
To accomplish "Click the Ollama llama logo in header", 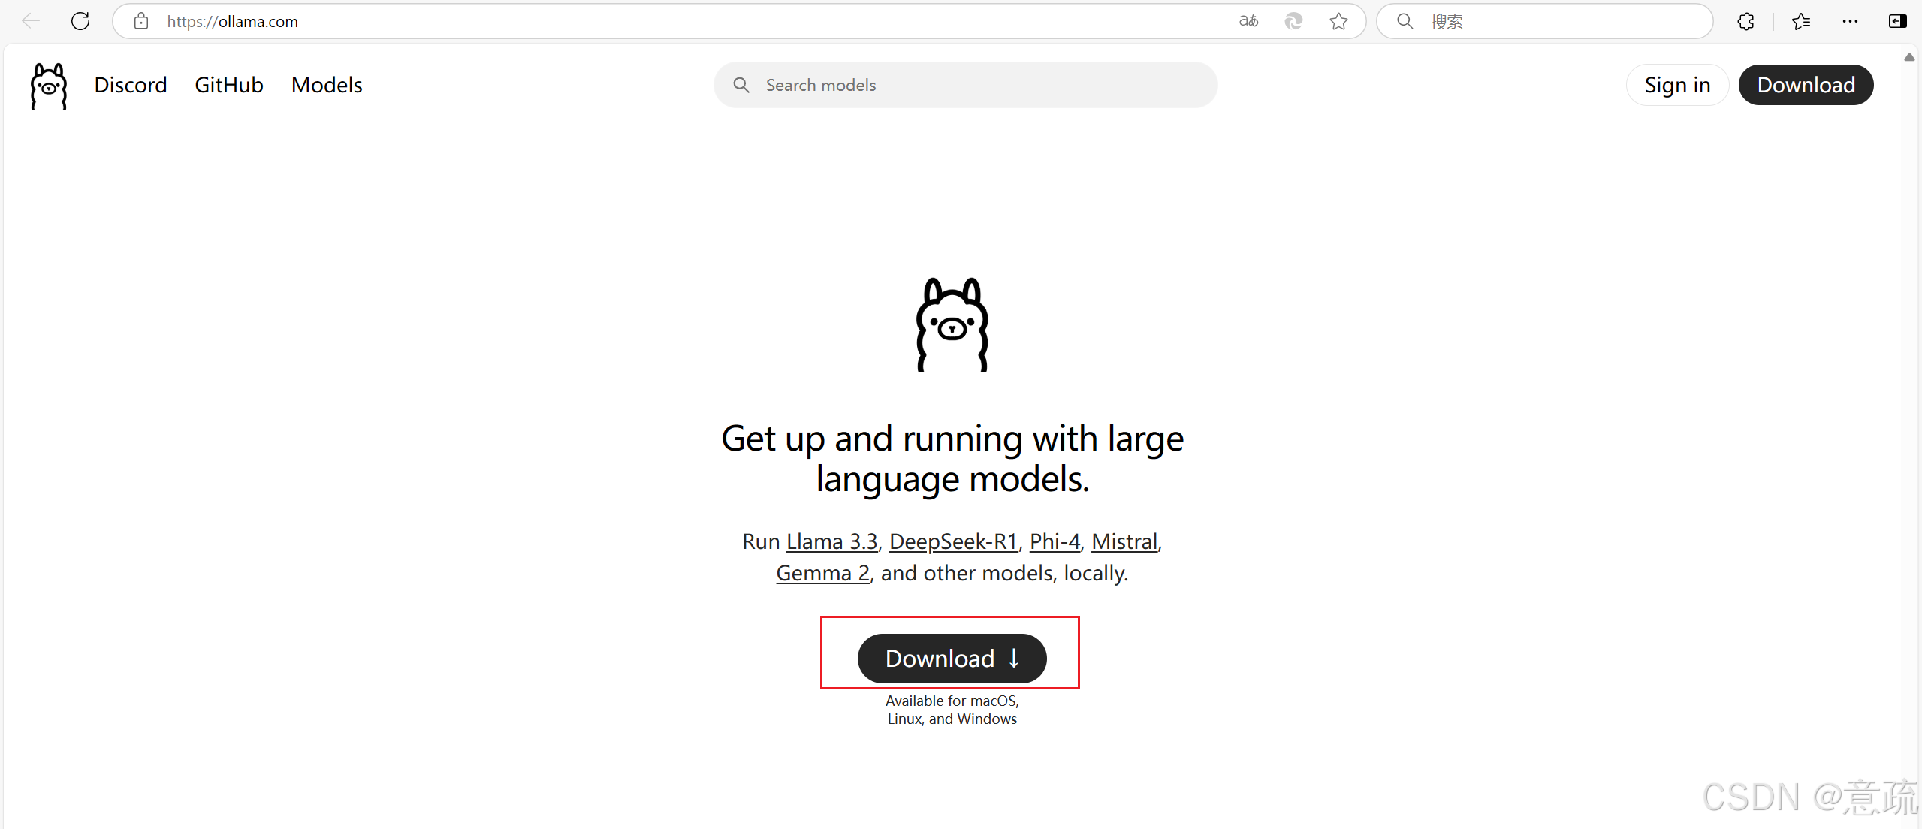I will click(x=49, y=86).
